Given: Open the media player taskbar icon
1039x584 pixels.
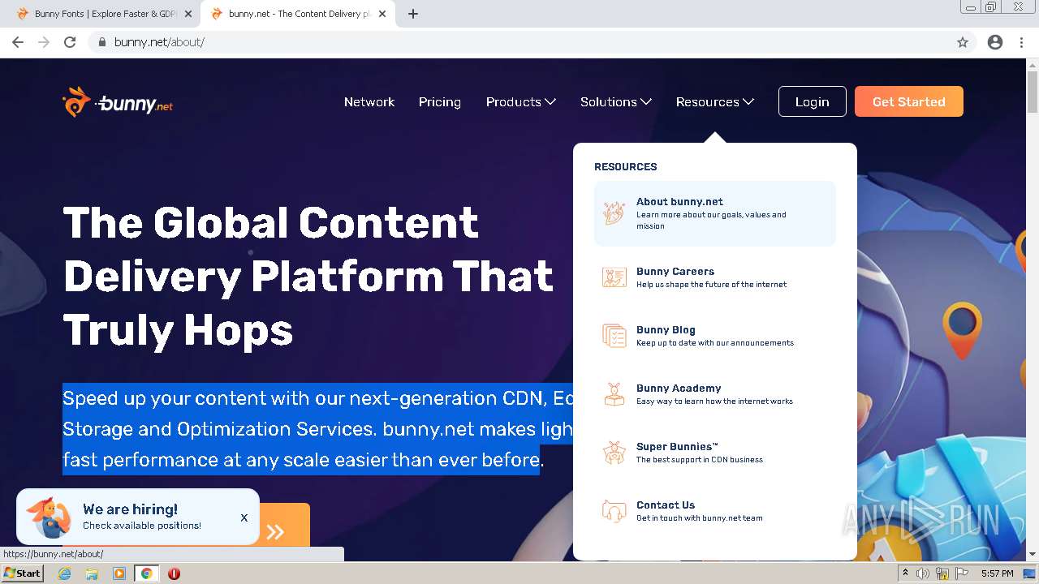Looking at the screenshot, I should [119, 573].
